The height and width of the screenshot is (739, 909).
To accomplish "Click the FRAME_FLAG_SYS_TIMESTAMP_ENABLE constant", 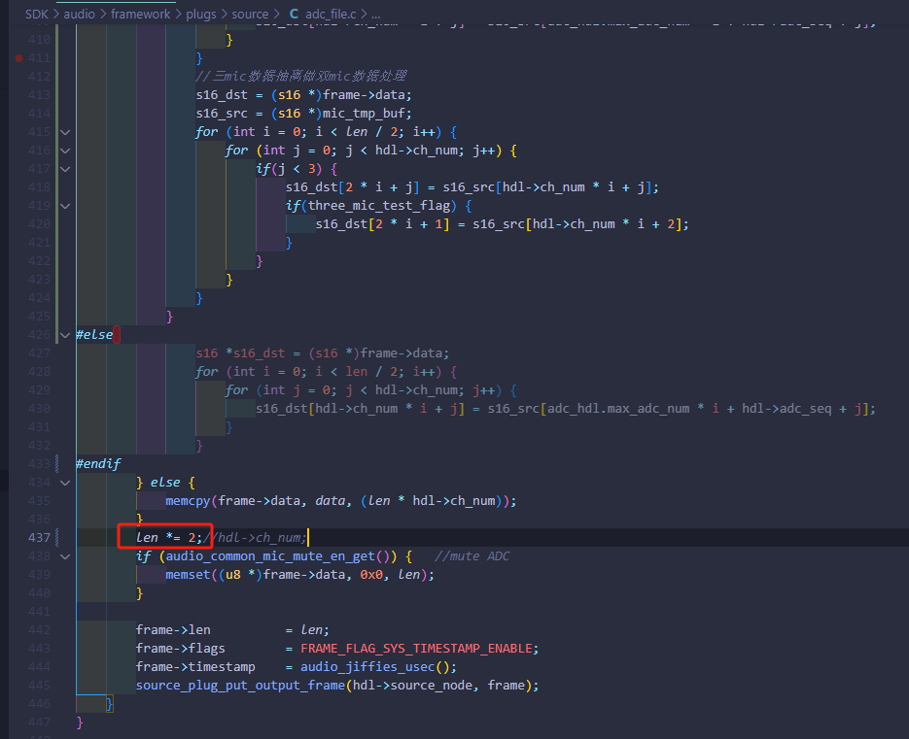I will [417, 648].
